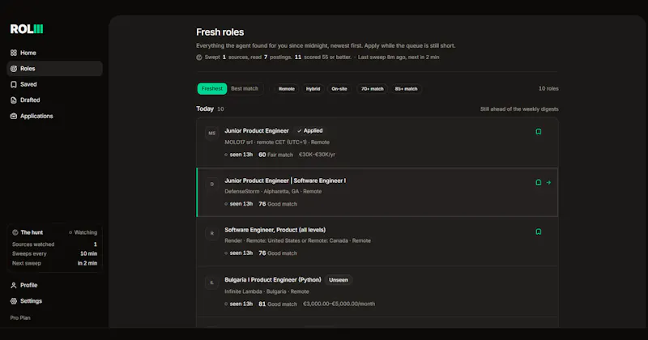Click 'DefenseStorm · Alpharetta, GA' location line
The height and width of the screenshot is (340, 648).
[x=273, y=191]
